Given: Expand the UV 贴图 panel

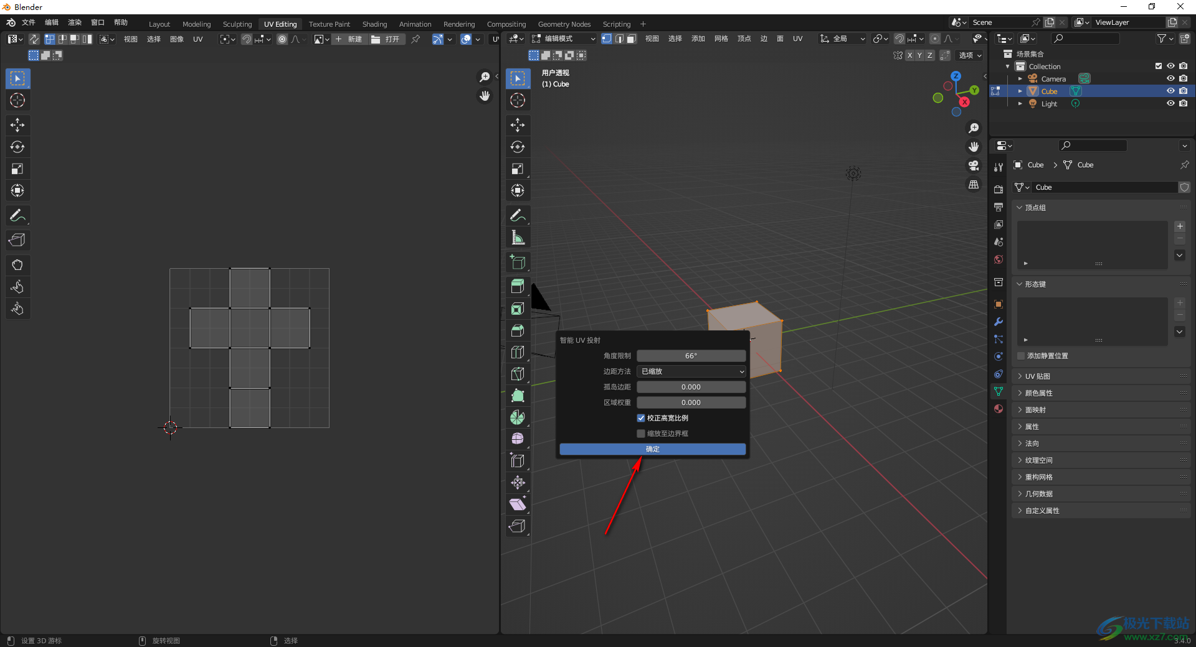Looking at the screenshot, I should [1038, 376].
